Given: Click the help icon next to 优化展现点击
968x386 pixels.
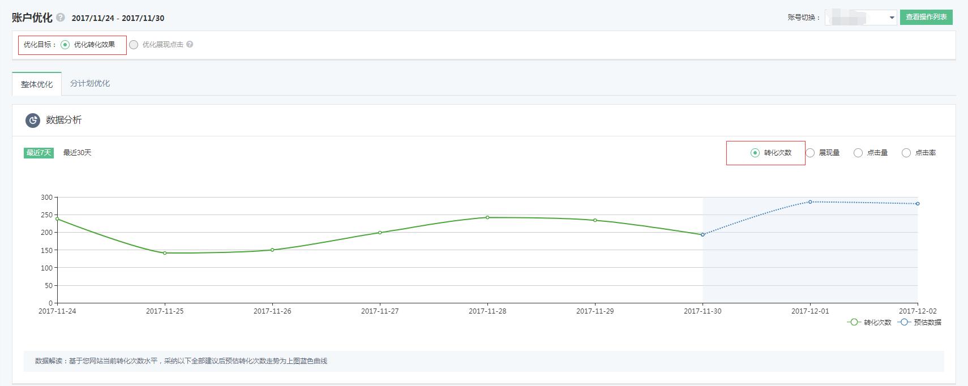Looking at the screenshot, I should [x=190, y=44].
